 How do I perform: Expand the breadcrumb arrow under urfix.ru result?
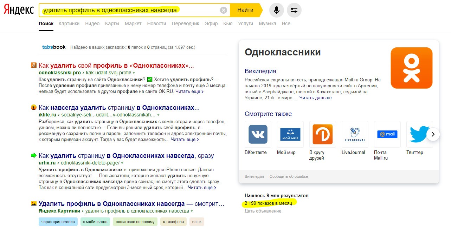[122, 163]
